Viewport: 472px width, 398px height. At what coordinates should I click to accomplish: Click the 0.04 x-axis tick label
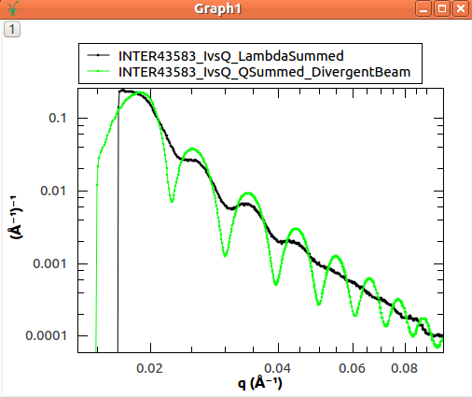[x=278, y=368]
